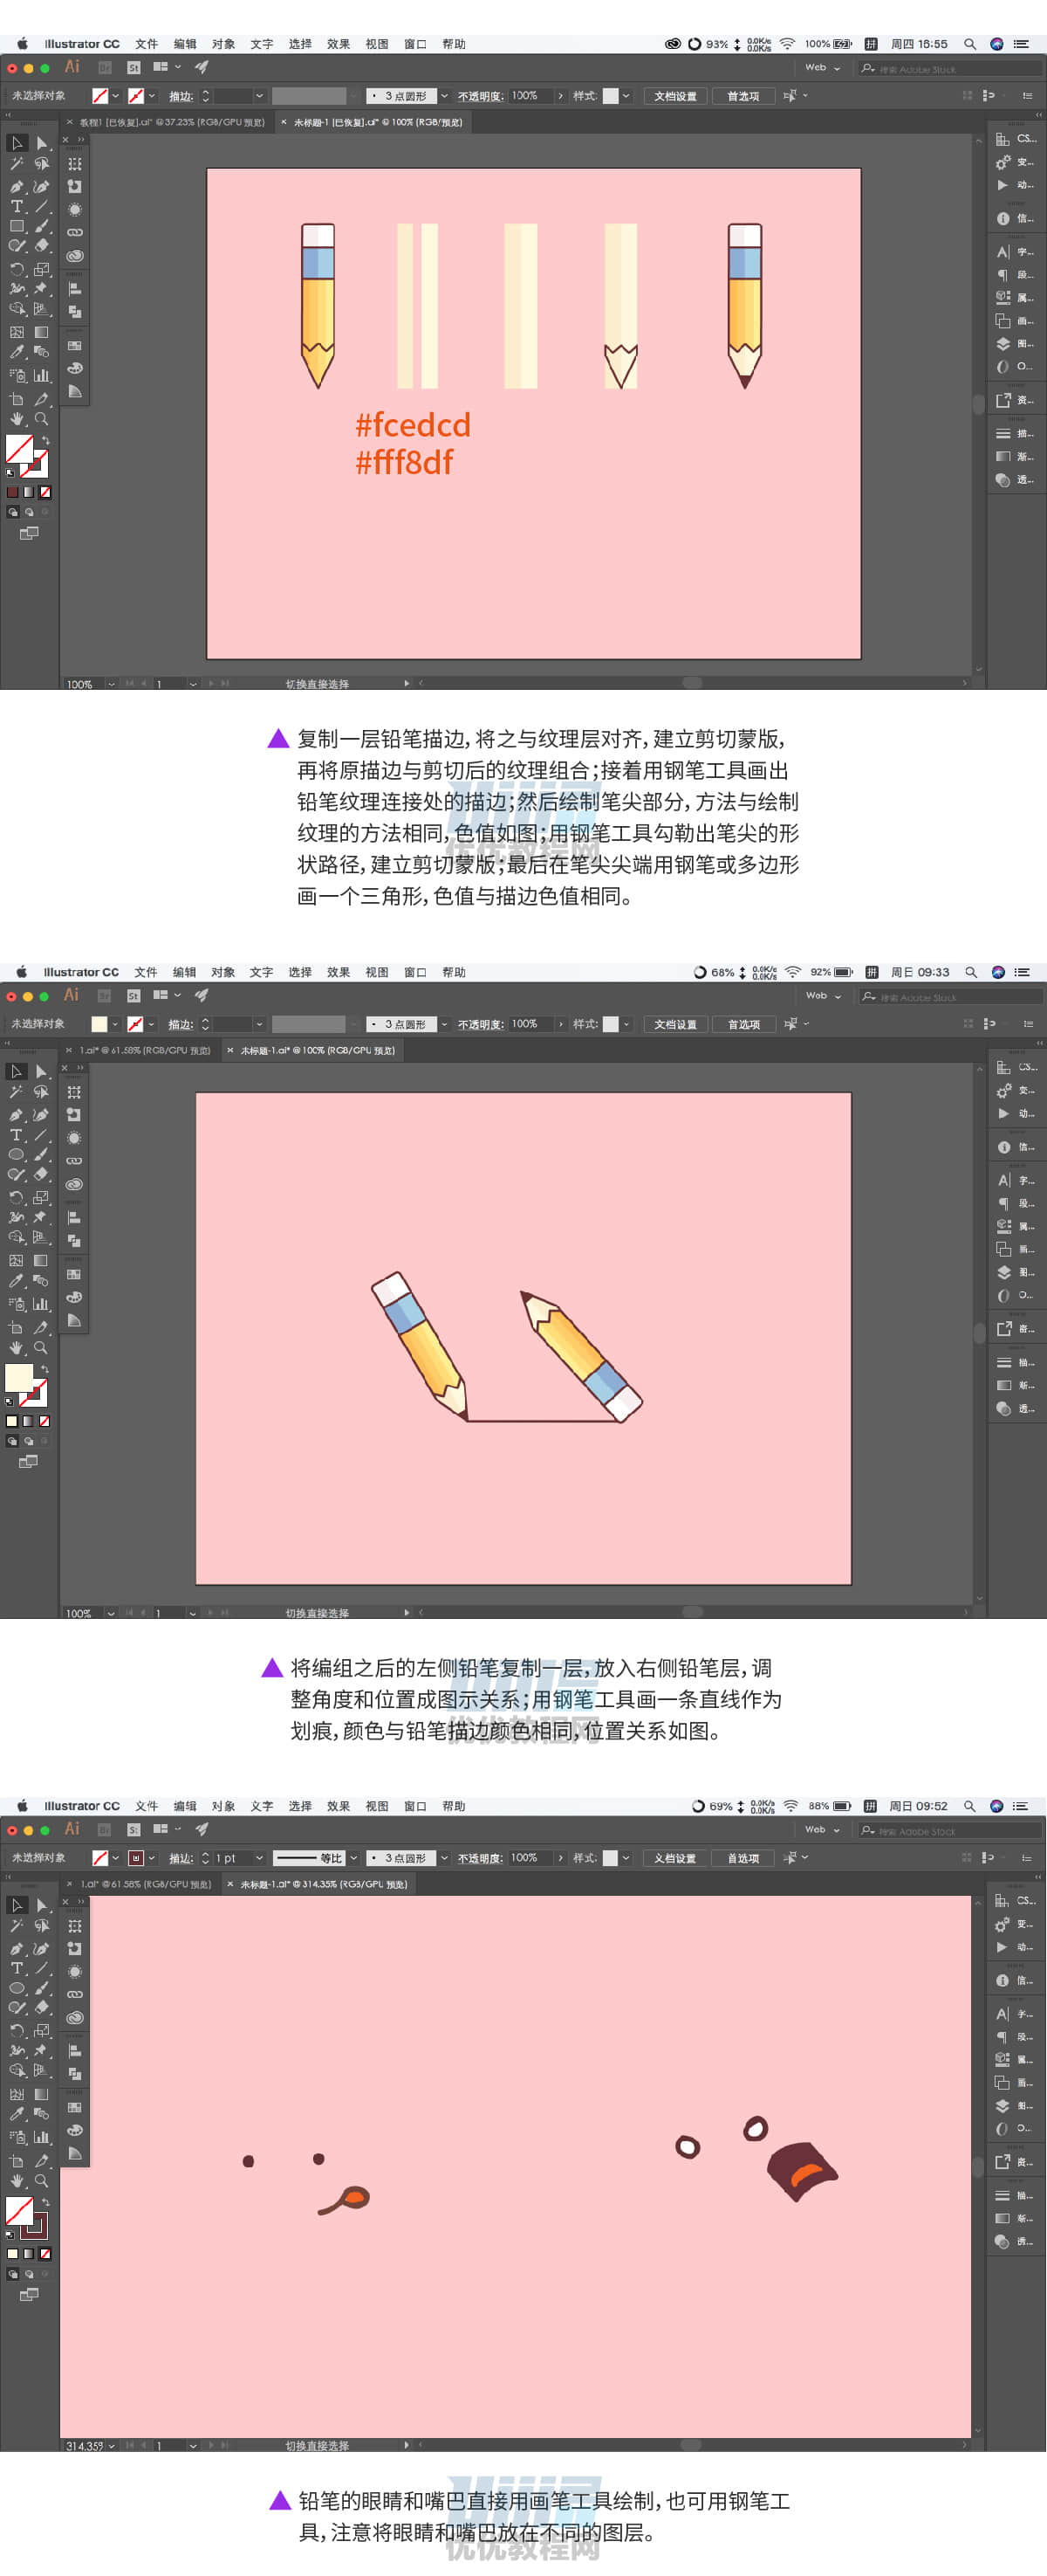The width and height of the screenshot is (1047, 2576).
Task: Open the Transparency panel icon in bottom screenshot
Action: [1003, 2241]
